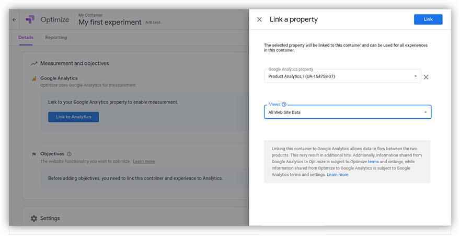Click the My first experiment title
The height and width of the screenshot is (236, 460).
[110, 23]
